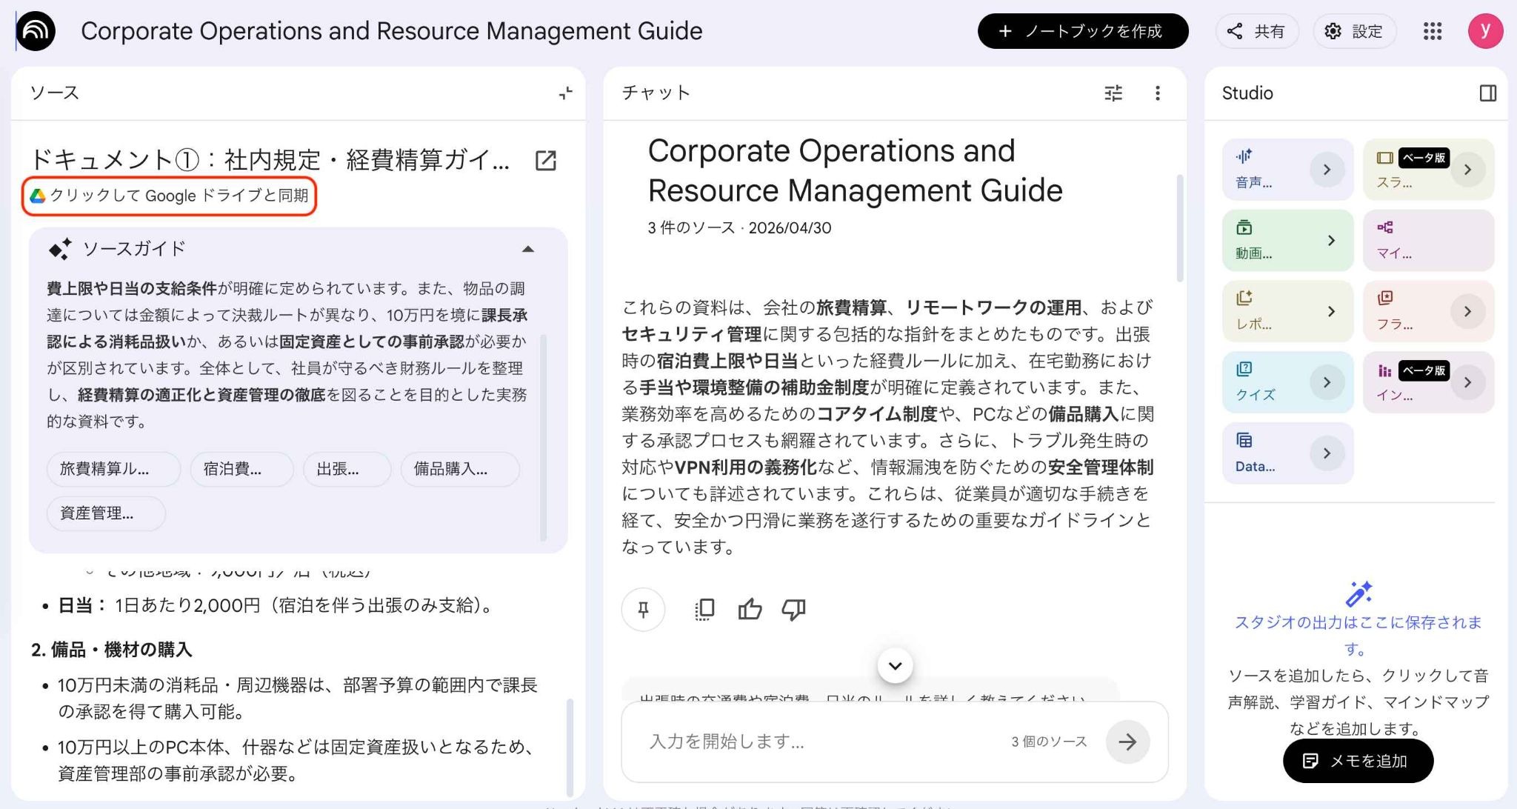The width and height of the screenshot is (1517, 809).
Task: Open the Settings button
Action: [x=1354, y=31]
